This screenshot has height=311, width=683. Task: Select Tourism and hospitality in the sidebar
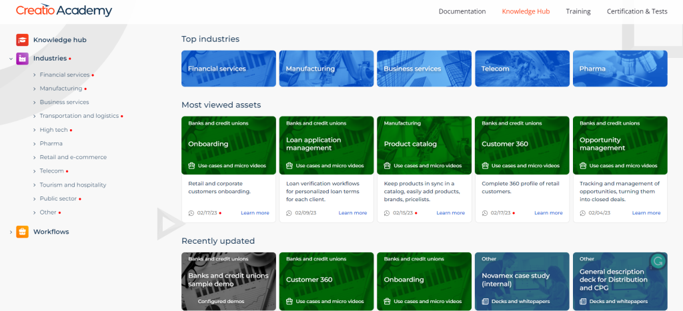[73, 185]
